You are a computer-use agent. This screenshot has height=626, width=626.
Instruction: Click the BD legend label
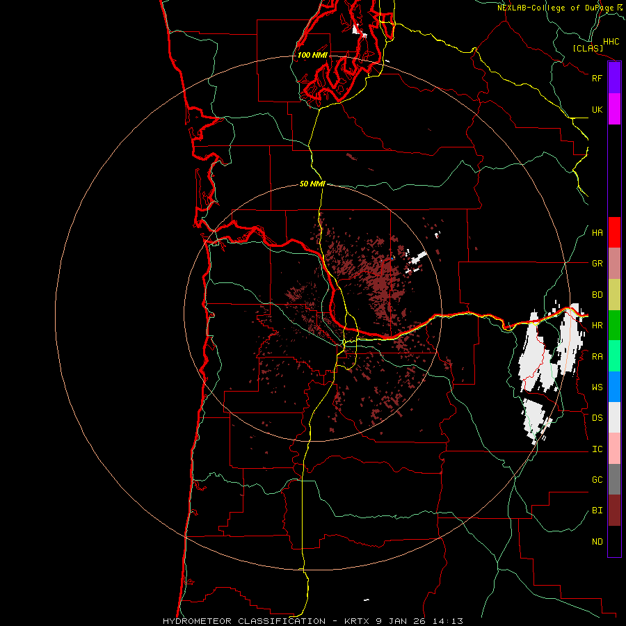click(x=597, y=295)
